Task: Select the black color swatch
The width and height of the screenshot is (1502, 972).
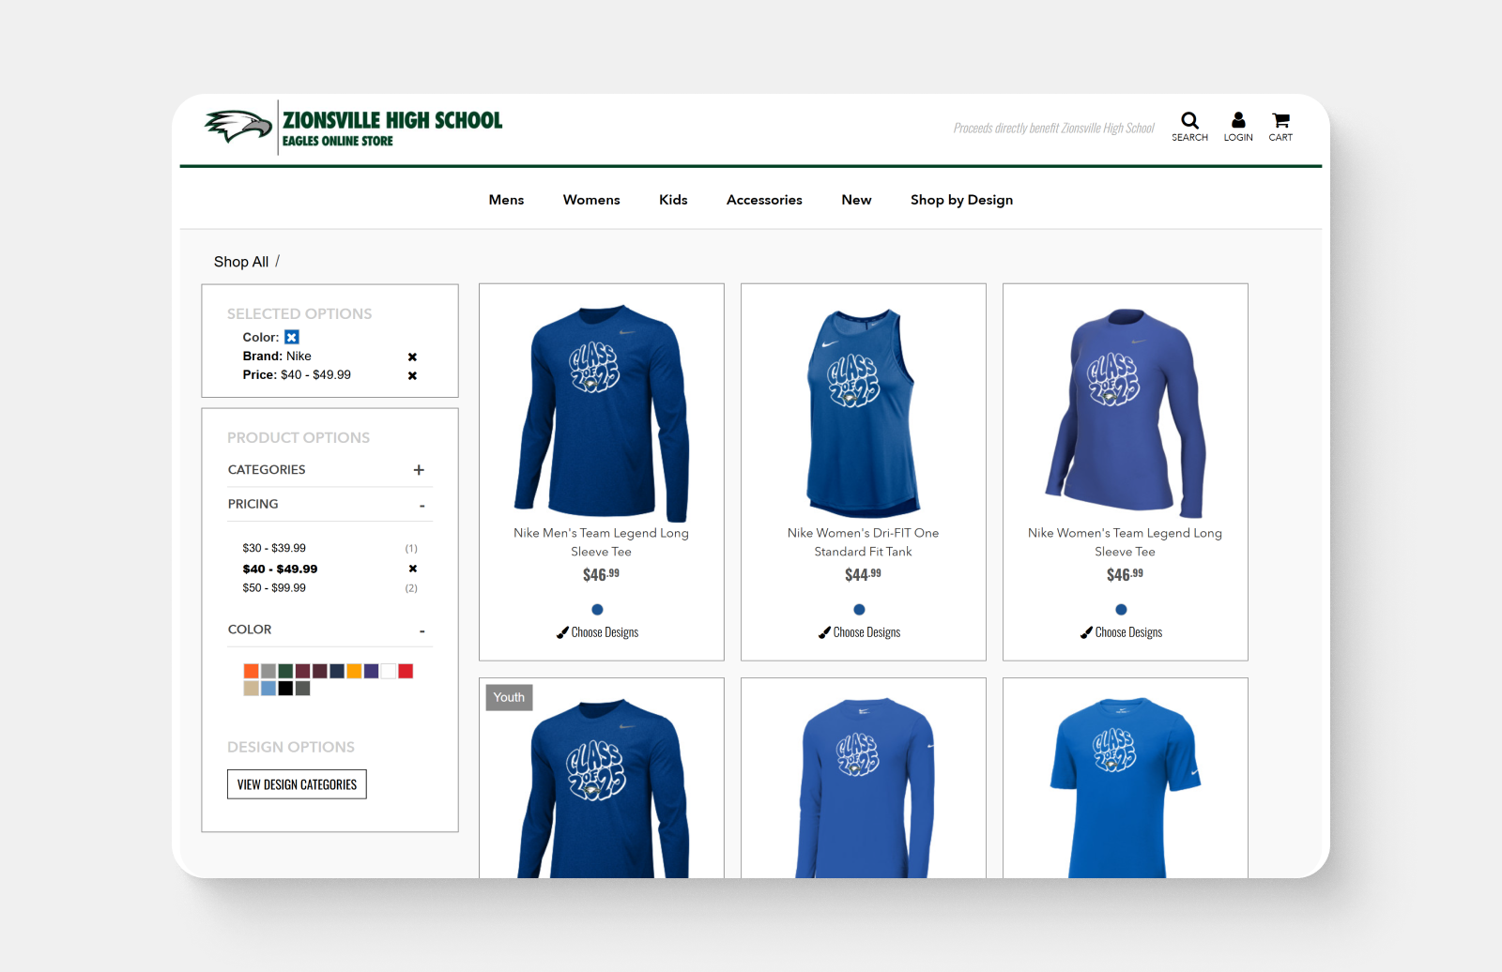Action: 285,689
